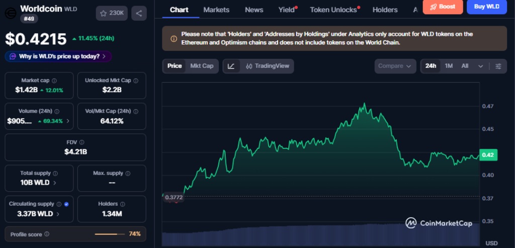Click the $0.4215 price text
This screenshot has width=515, height=248.
click(x=36, y=39)
